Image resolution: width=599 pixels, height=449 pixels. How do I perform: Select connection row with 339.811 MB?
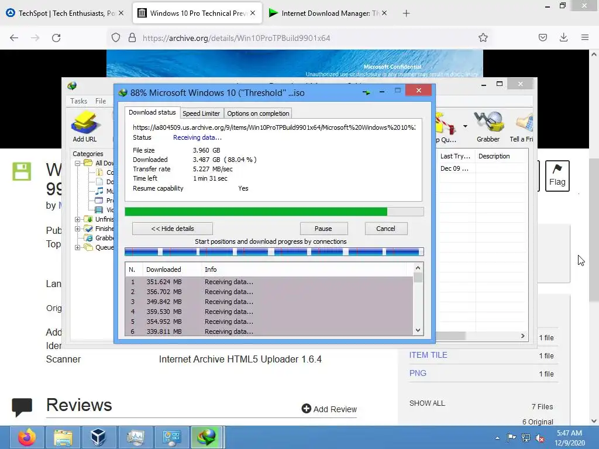point(269,331)
